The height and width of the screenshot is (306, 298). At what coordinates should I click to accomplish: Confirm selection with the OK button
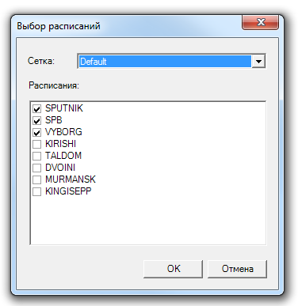[x=173, y=269]
